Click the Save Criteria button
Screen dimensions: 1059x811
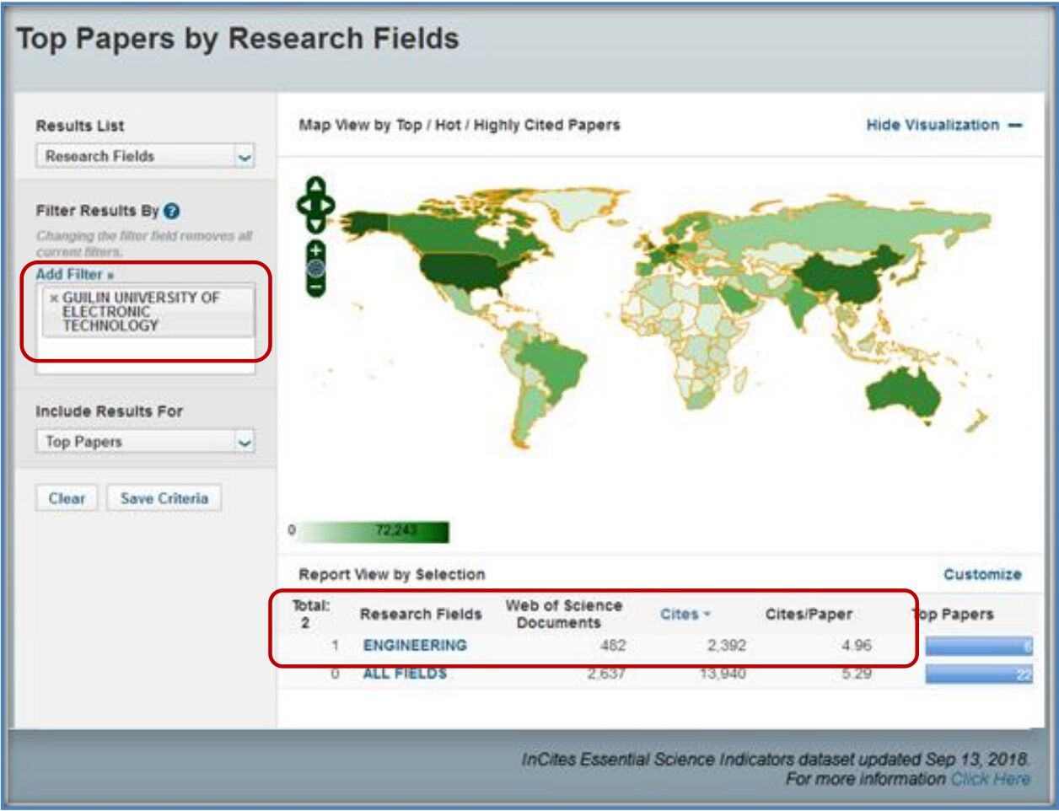click(x=164, y=498)
